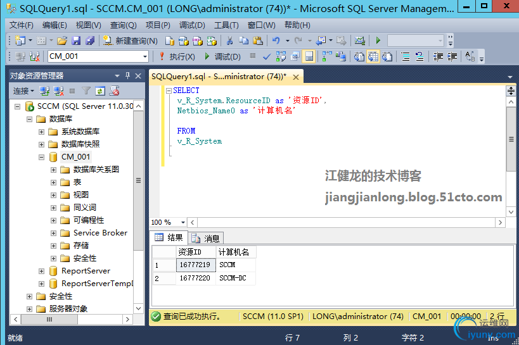
Task: Select the 16777219 result cell
Action: [x=195, y=265]
